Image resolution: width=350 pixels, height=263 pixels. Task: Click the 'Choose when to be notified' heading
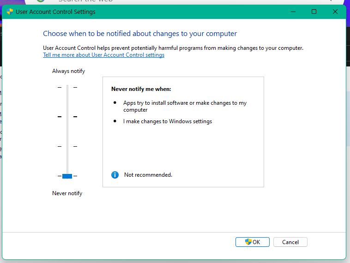140,34
